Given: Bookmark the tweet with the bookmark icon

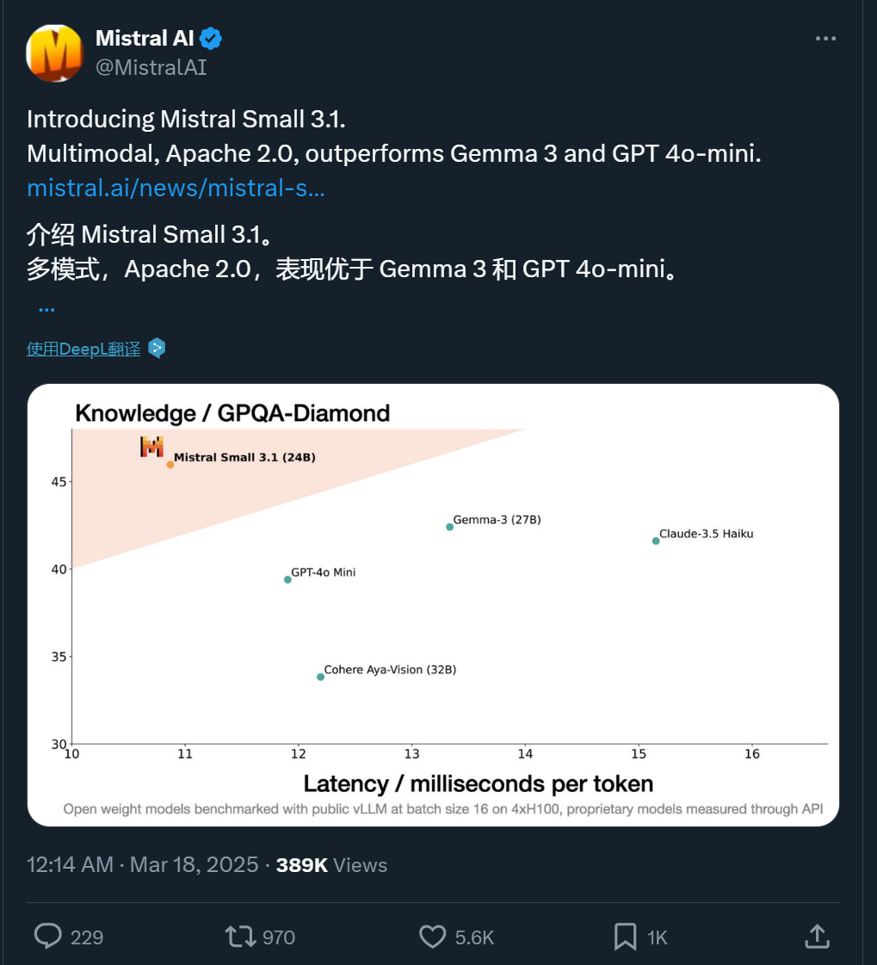Looking at the screenshot, I should pyautogui.click(x=626, y=937).
